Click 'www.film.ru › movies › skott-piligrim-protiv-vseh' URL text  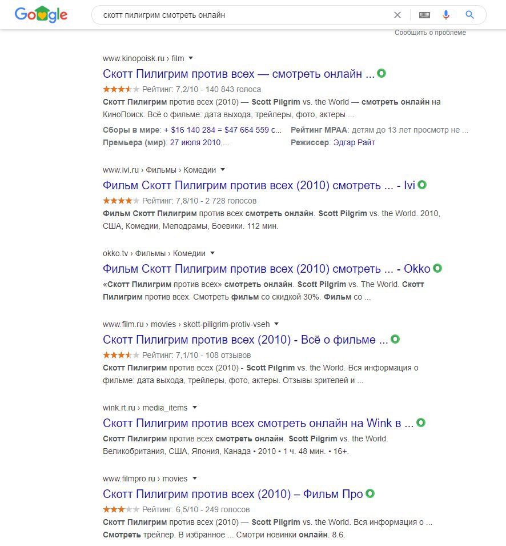[x=186, y=324]
